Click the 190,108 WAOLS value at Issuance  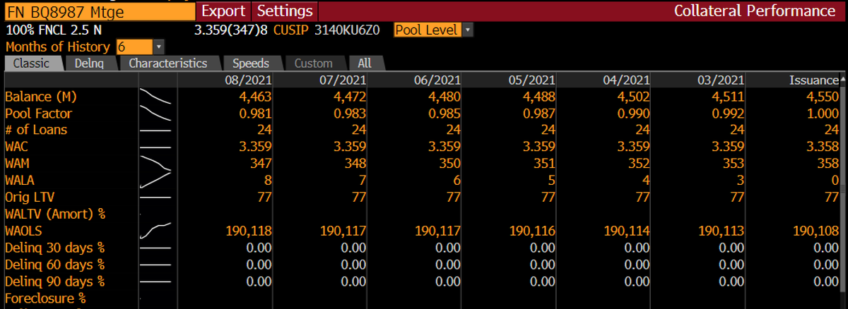[815, 231]
